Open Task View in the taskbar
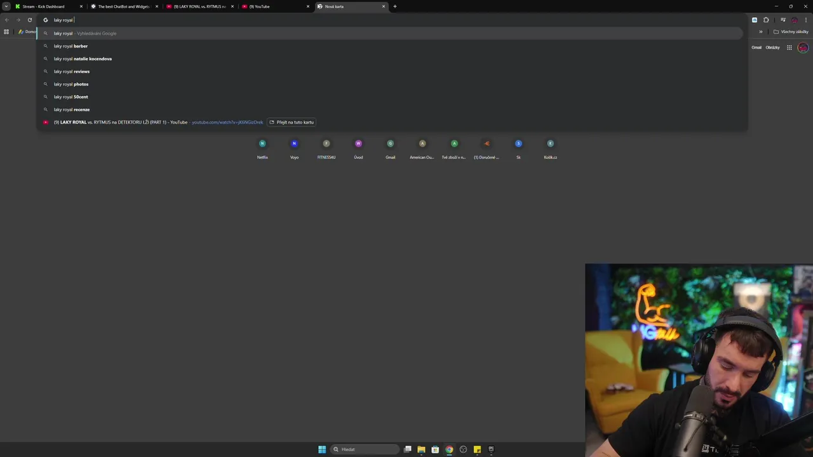The image size is (813, 457). [408, 449]
